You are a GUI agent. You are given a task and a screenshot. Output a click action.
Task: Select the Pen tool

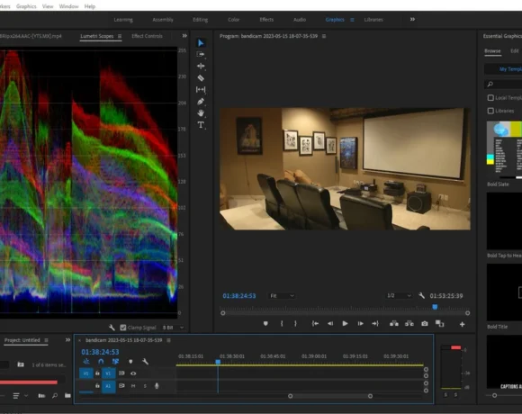pyautogui.click(x=201, y=102)
